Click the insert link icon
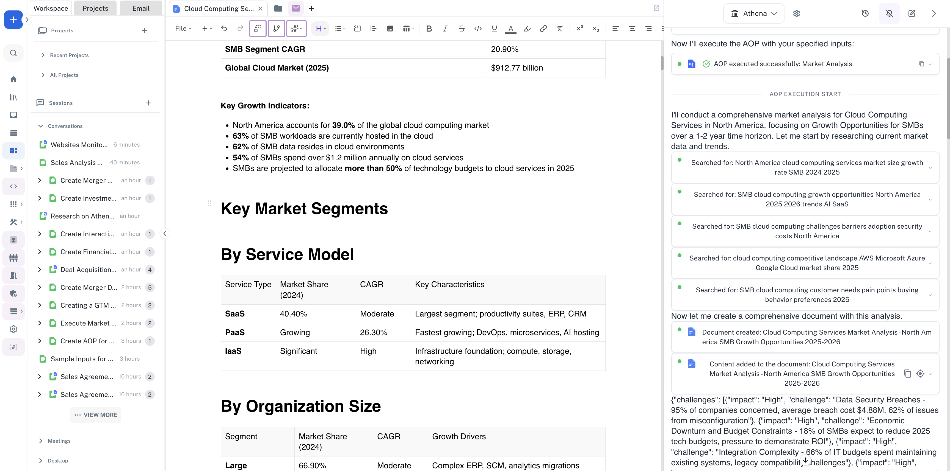 tap(543, 29)
